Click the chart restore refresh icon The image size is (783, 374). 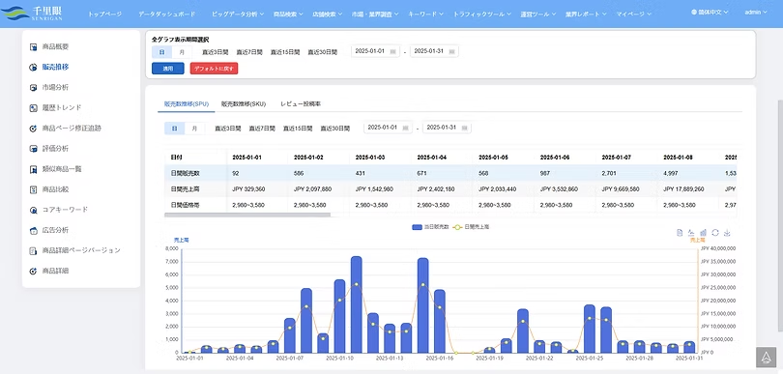pyautogui.click(x=715, y=233)
